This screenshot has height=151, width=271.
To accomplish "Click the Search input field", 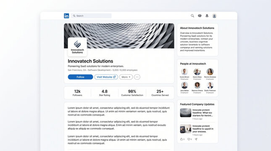I will [x=91, y=16].
